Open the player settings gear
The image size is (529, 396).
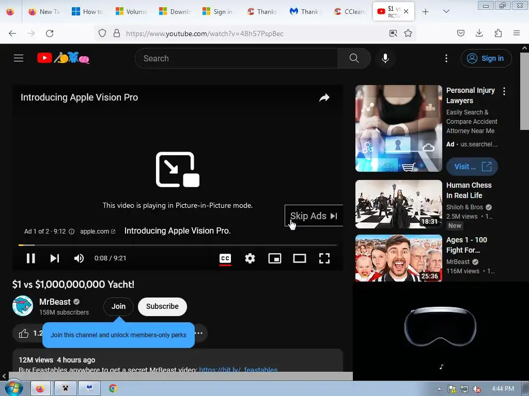click(x=250, y=258)
